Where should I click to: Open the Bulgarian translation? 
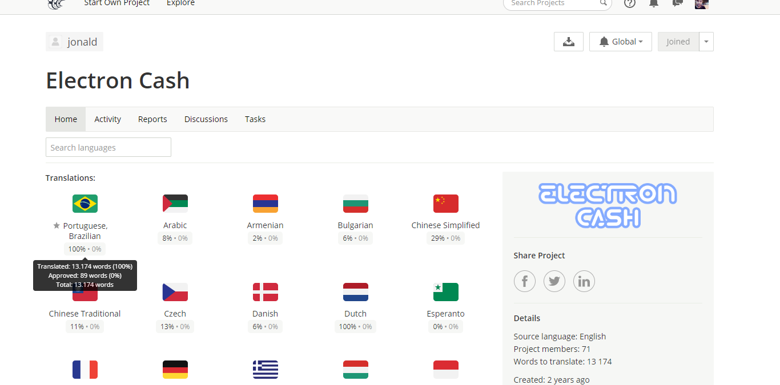click(356, 225)
